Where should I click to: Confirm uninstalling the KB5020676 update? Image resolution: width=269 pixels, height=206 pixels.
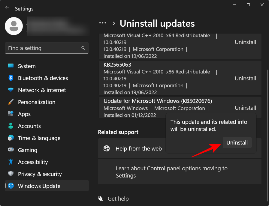click(237, 142)
